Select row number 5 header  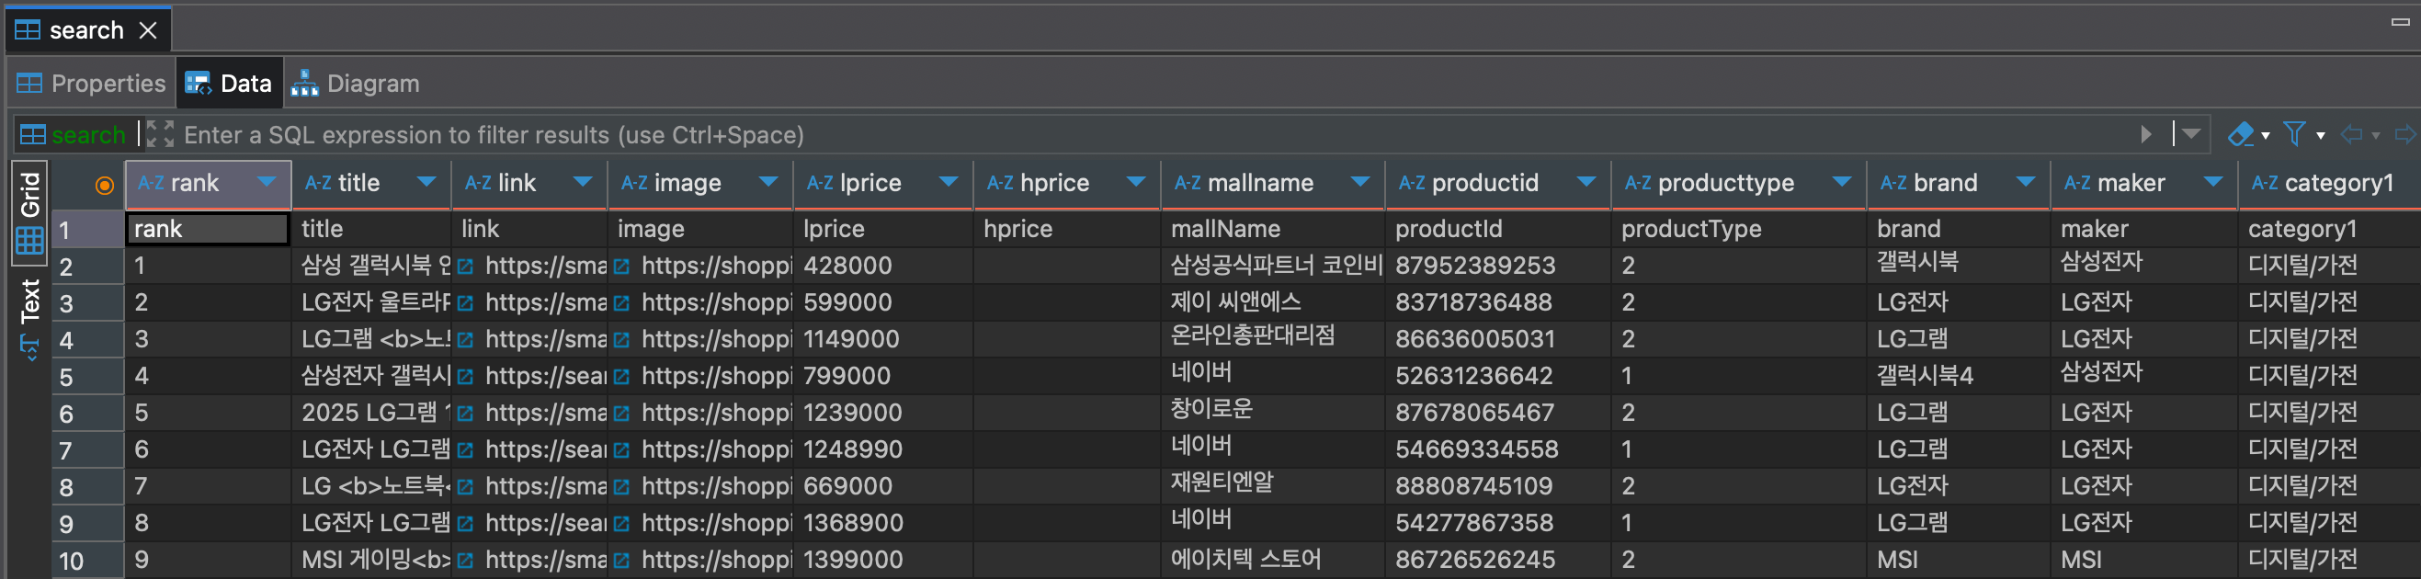87,377
